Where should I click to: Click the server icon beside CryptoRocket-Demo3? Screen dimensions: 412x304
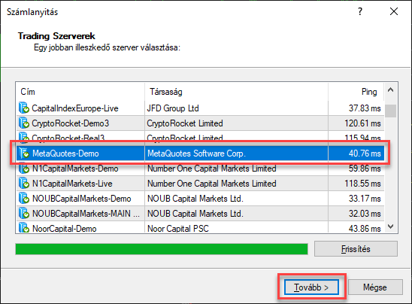coord(24,123)
